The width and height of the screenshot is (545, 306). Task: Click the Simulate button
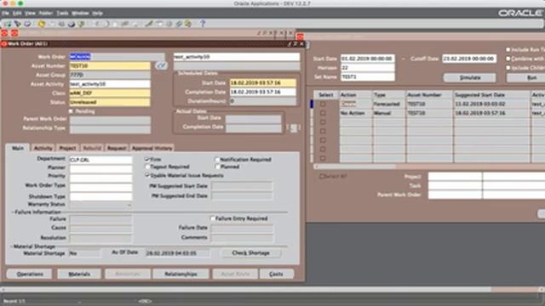click(470, 77)
